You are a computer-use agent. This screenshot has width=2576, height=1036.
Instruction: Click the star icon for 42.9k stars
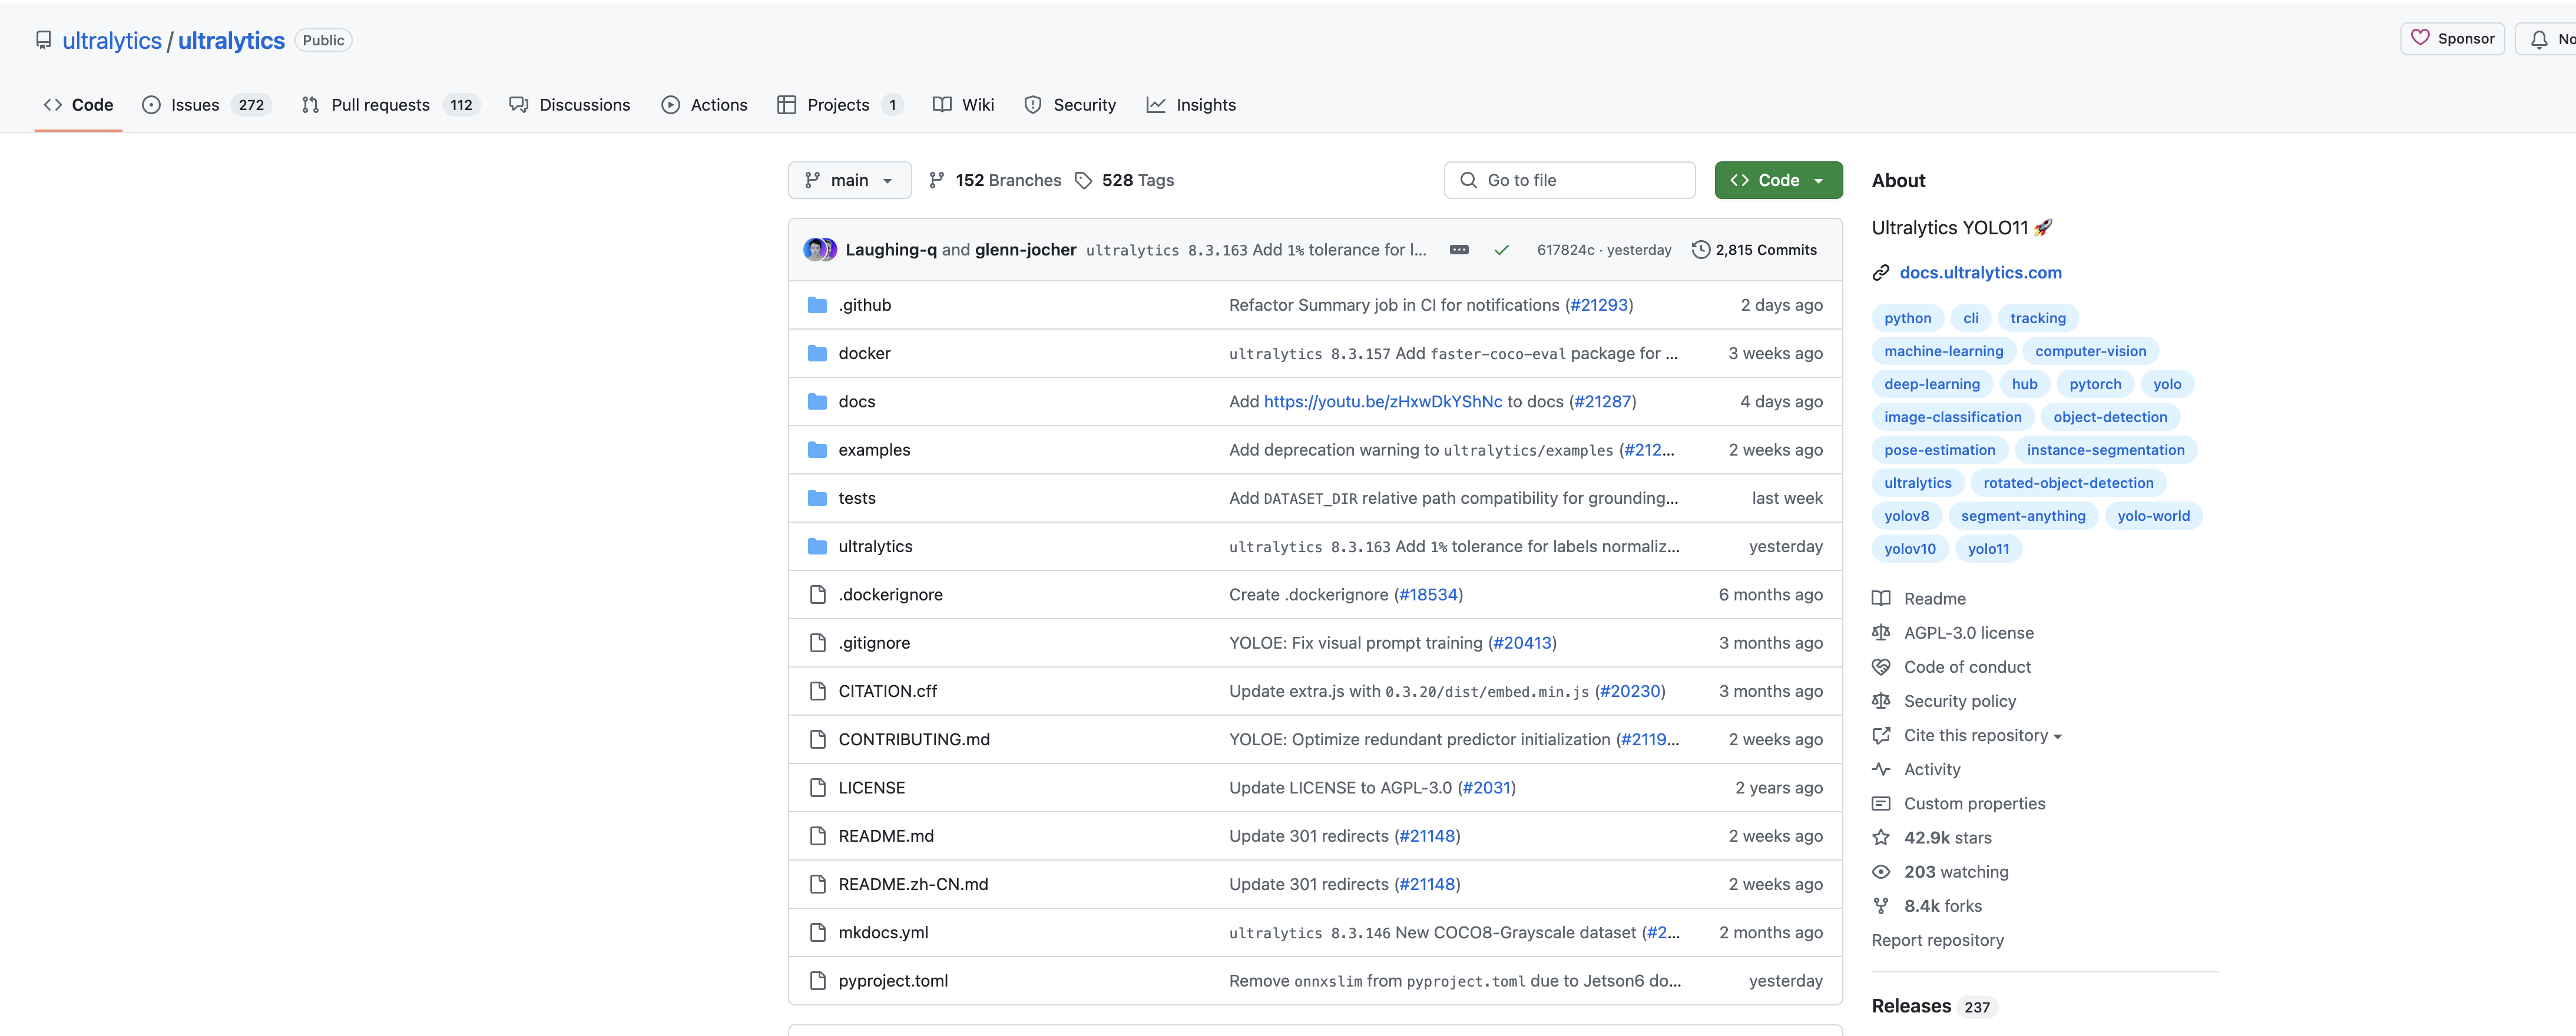(1881, 837)
